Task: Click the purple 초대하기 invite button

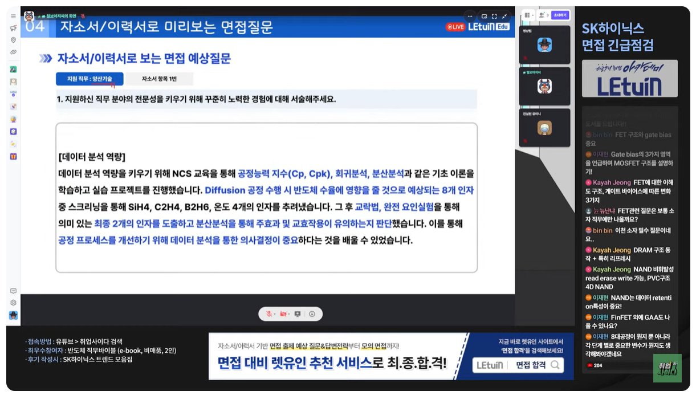Action: click(560, 15)
